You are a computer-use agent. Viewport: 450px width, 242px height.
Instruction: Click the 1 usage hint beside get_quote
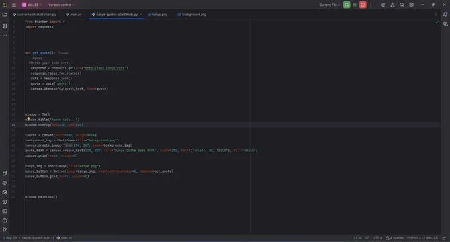64,53
